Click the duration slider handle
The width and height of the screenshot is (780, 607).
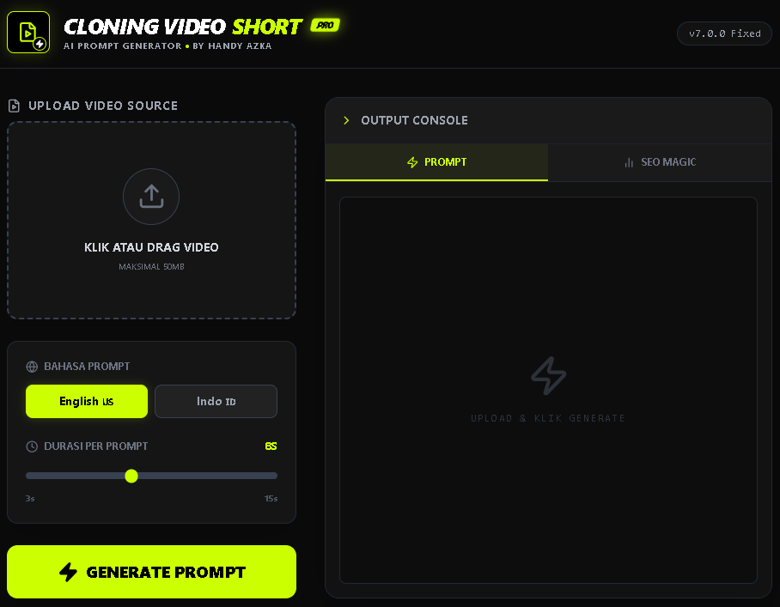tap(131, 476)
